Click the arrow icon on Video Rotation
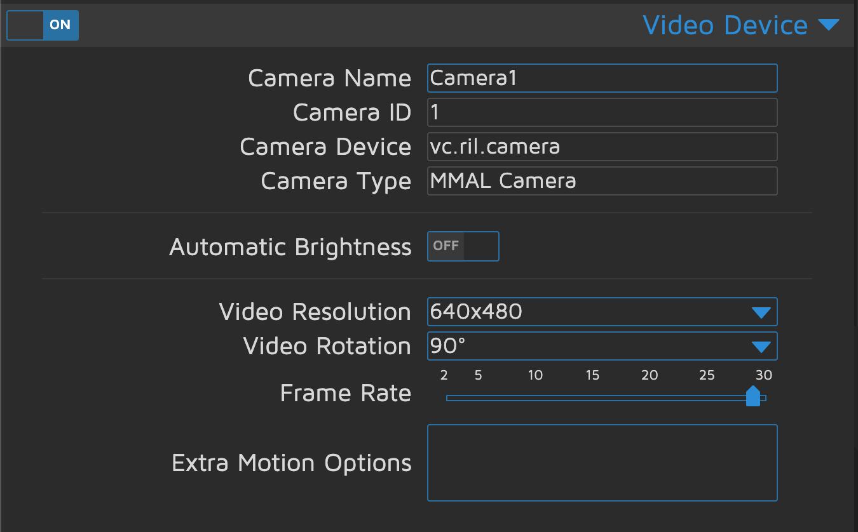Image resolution: width=858 pixels, height=532 pixels. click(761, 347)
